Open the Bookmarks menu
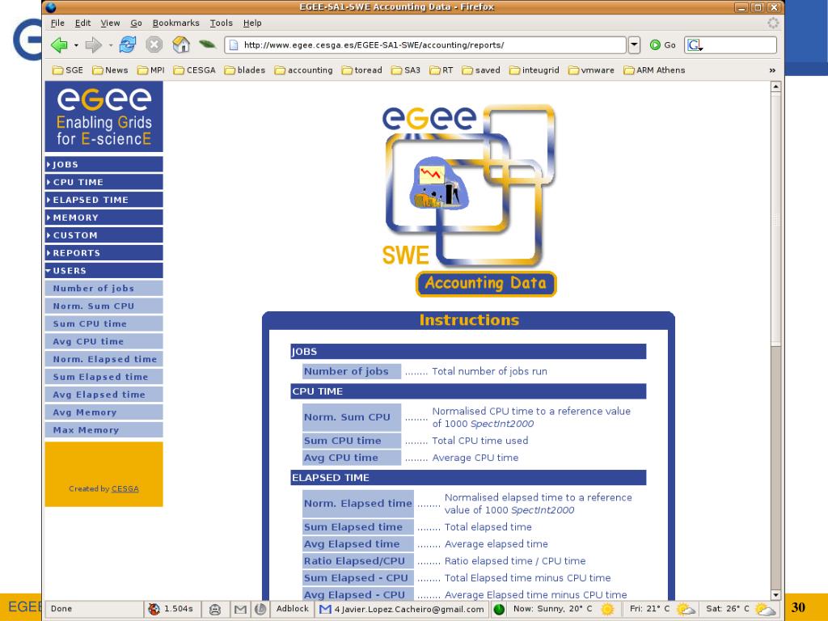828x621 pixels. [175, 23]
